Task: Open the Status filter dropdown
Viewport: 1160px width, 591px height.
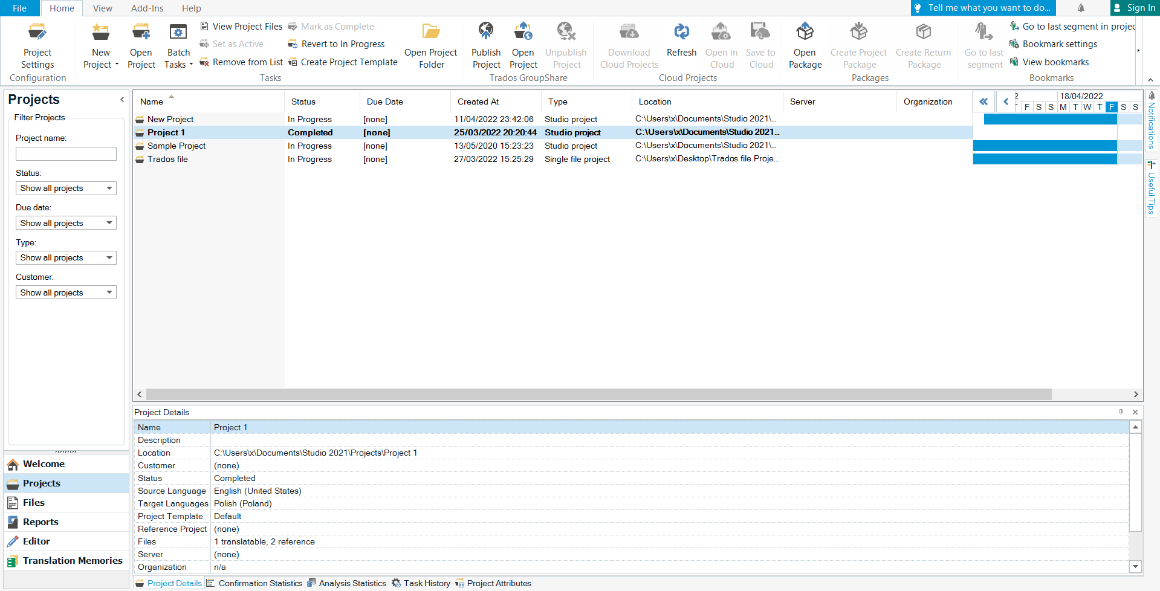Action: pyautogui.click(x=66, y=189)
